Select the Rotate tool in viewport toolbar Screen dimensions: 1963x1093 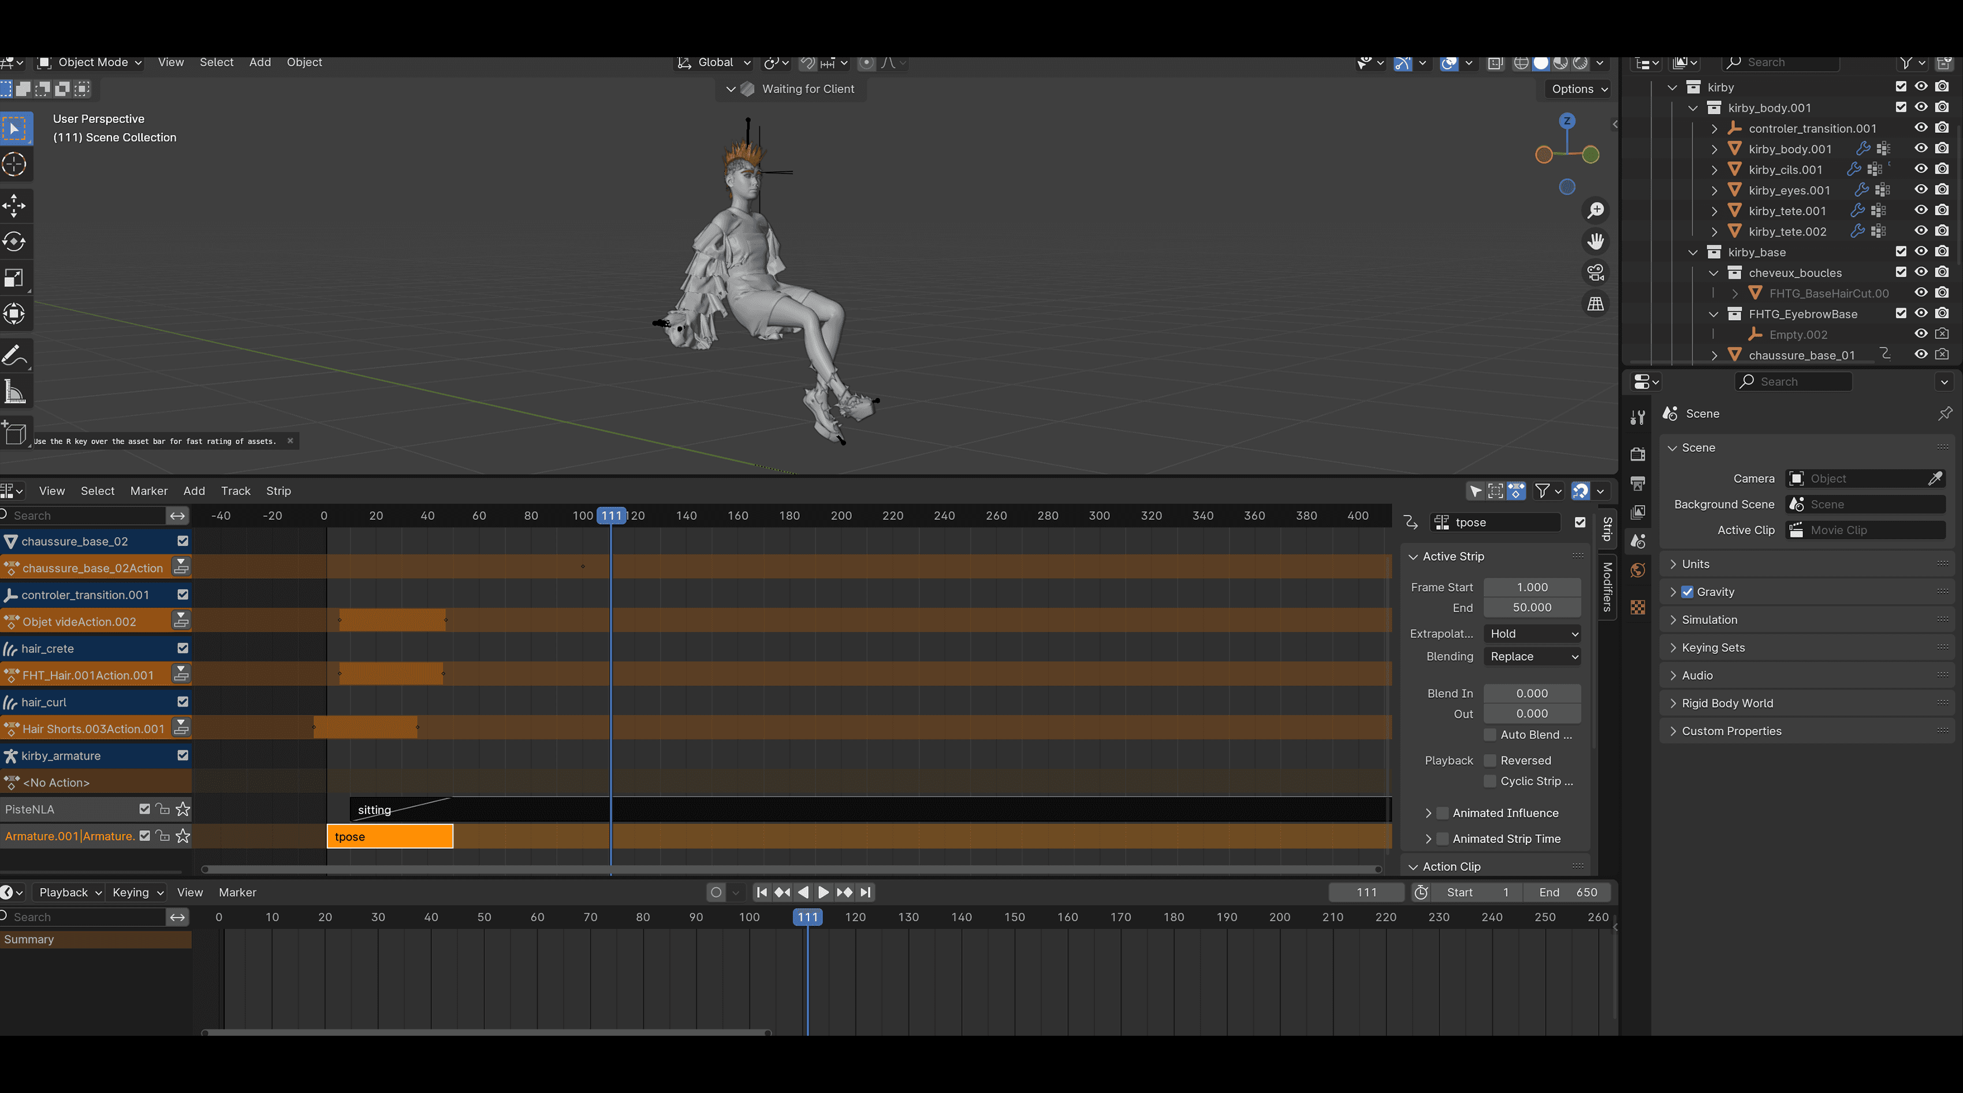click(14, 241)
